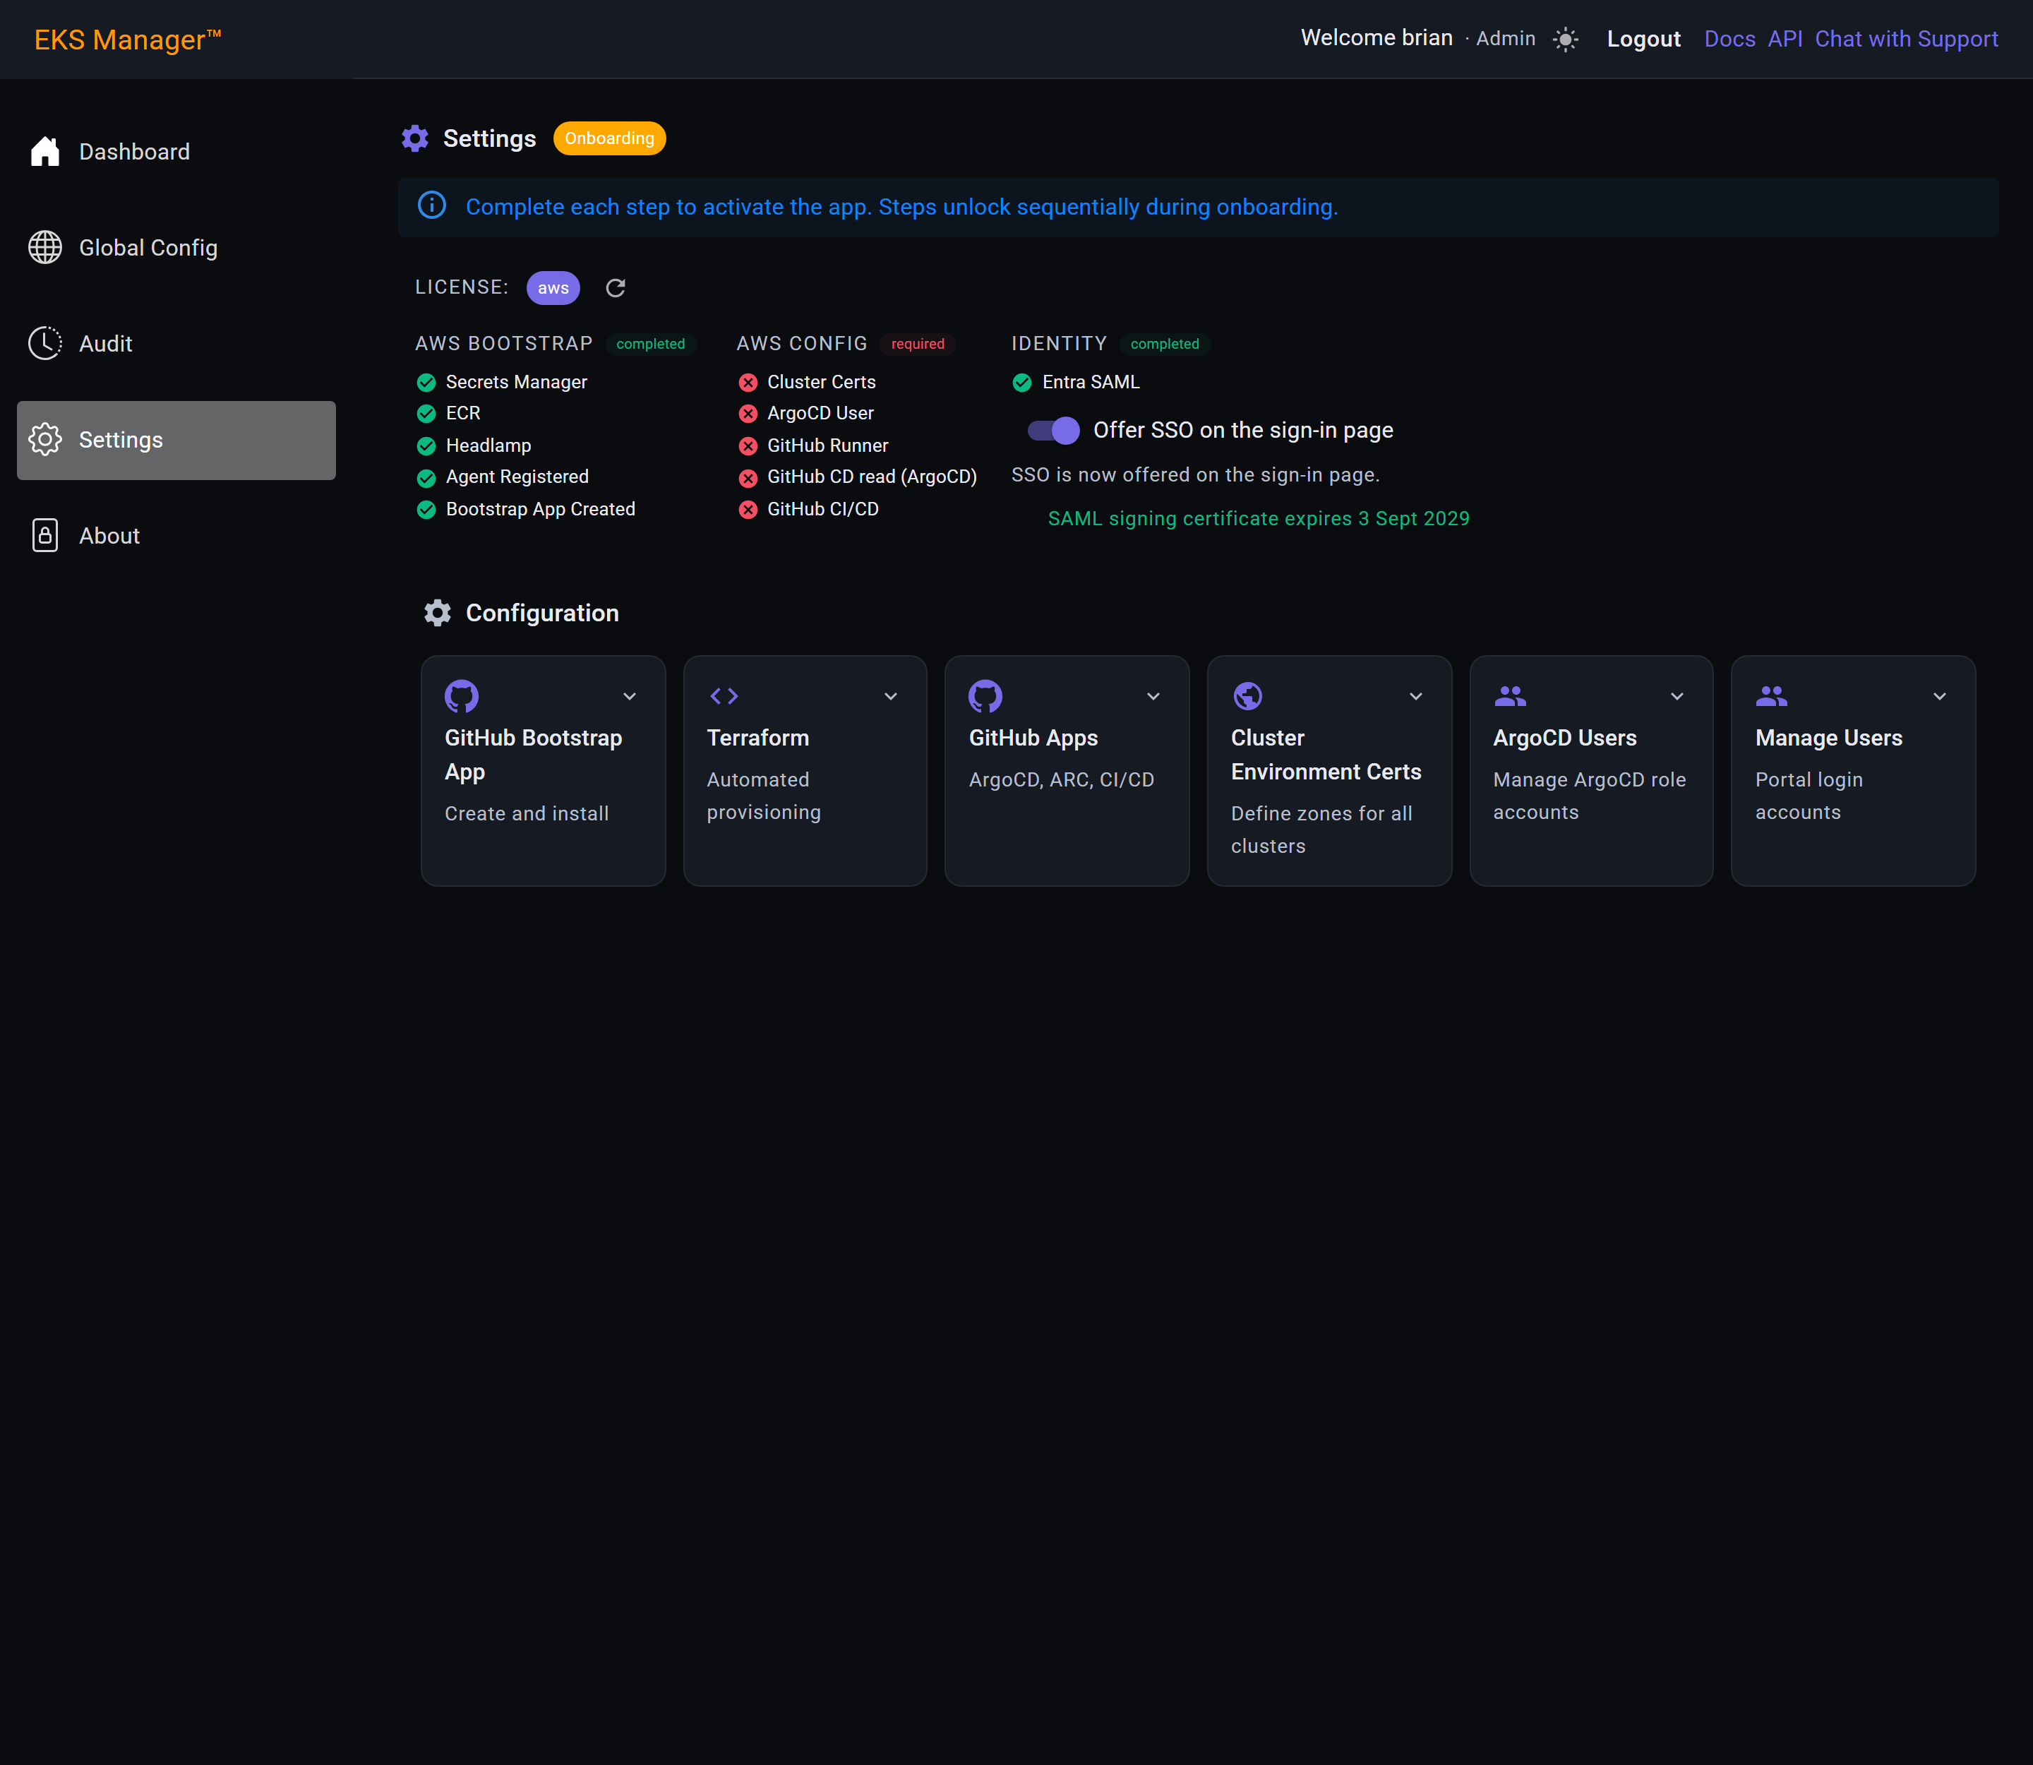Expand the Manage Users card chevron

coord(1939,696)
